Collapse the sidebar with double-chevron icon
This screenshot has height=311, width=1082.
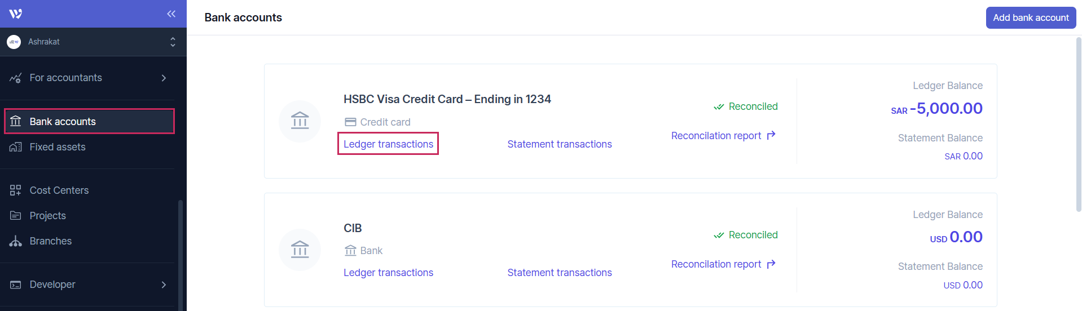[171, 14]
